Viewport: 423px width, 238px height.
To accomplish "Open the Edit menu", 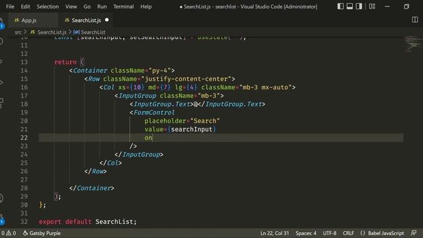I will [x=25, y=7].
